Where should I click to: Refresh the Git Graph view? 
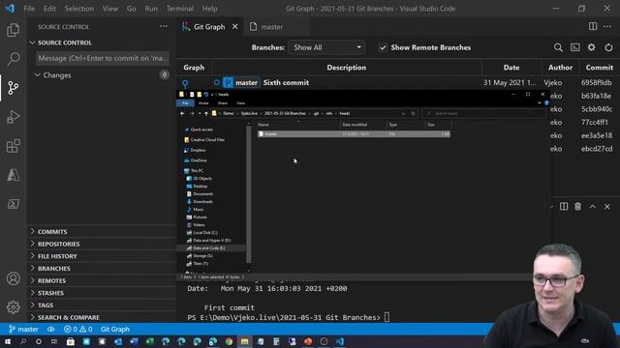(x=608, y=47)
